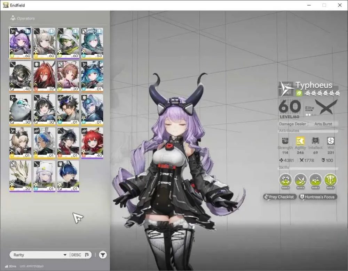Click the 20ms network ping indicator
This screenshot has width=348, height=271.
tap(11, 266)
